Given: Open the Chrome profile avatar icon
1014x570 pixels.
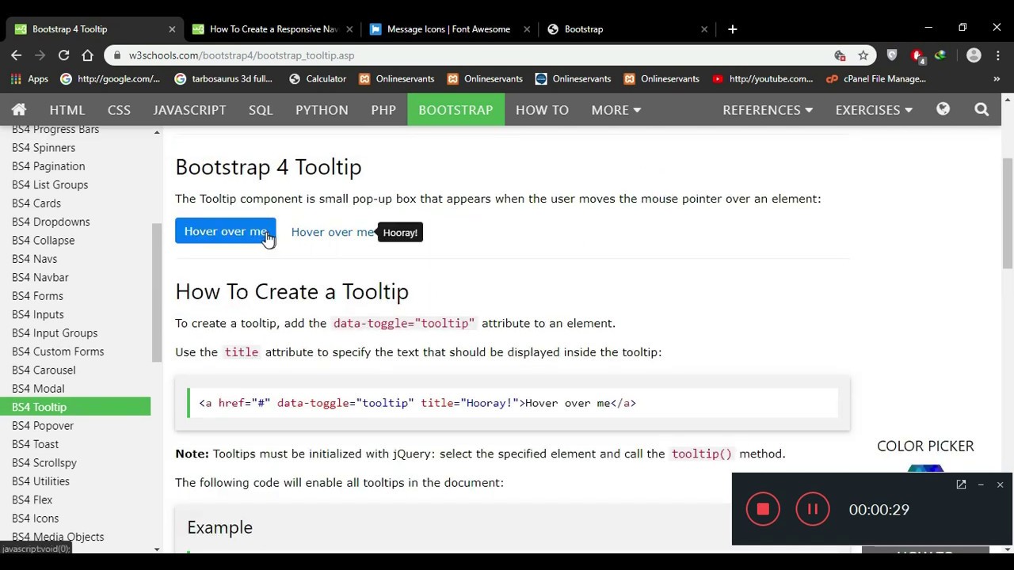Looking at the screenshot, I should pyautogui.click(x=974, y=55).
